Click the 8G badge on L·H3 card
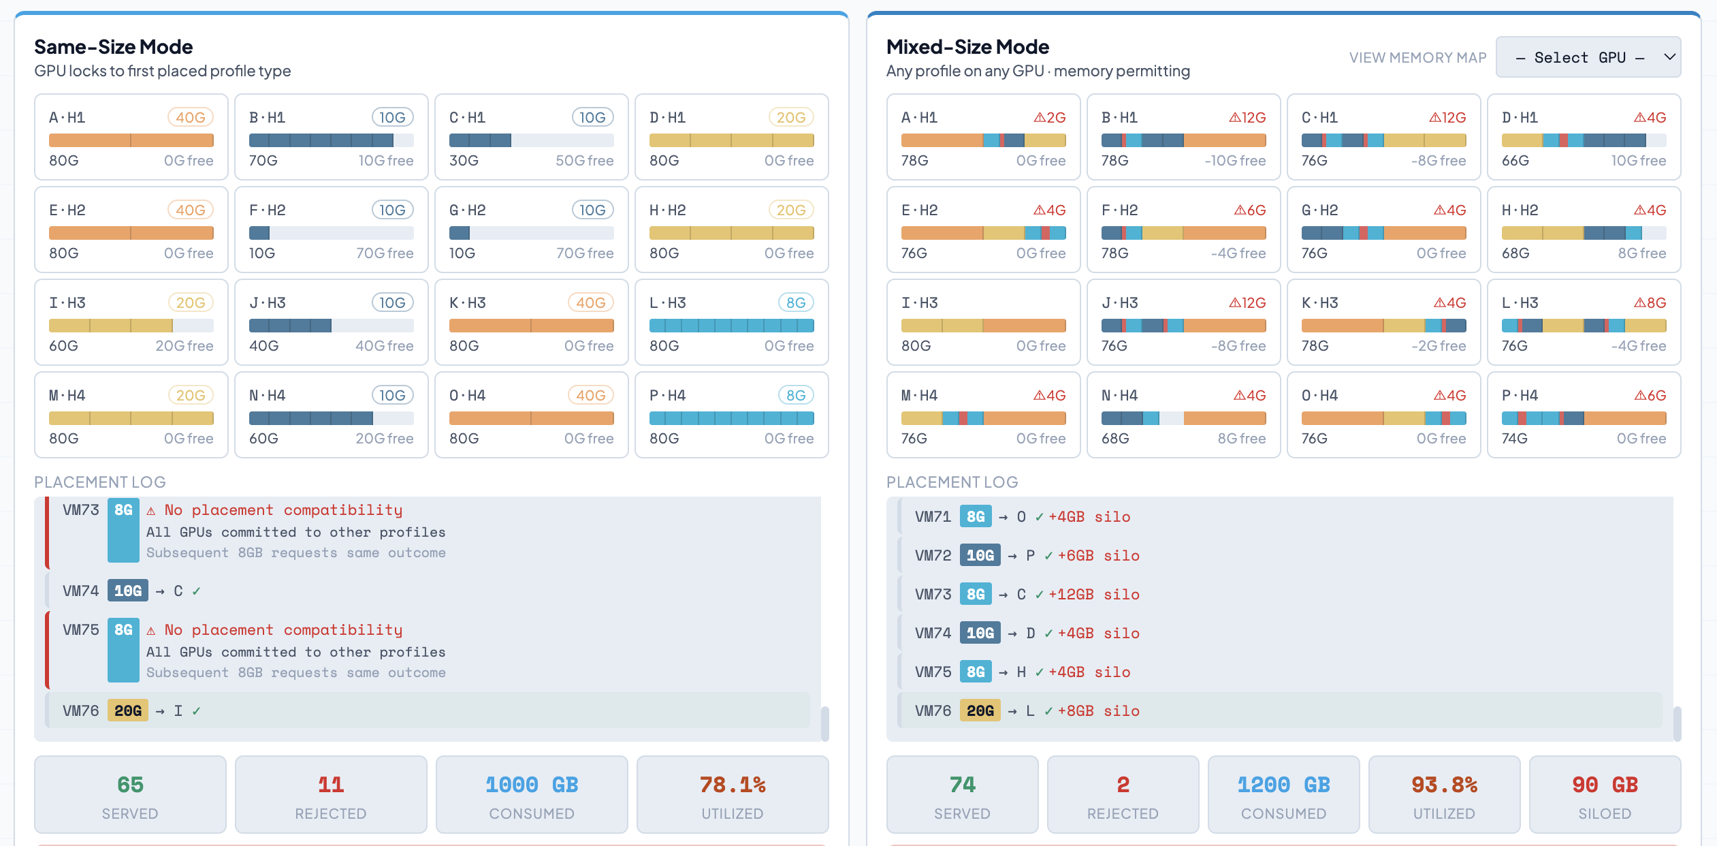 tap(795, 302)
